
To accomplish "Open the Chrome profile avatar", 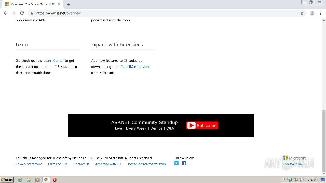I will (312, 13).
